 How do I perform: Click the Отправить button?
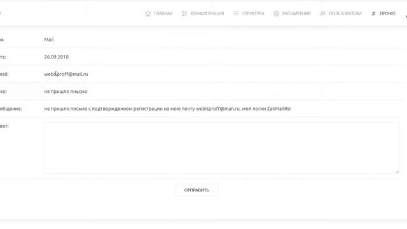[x=197, y=190]
